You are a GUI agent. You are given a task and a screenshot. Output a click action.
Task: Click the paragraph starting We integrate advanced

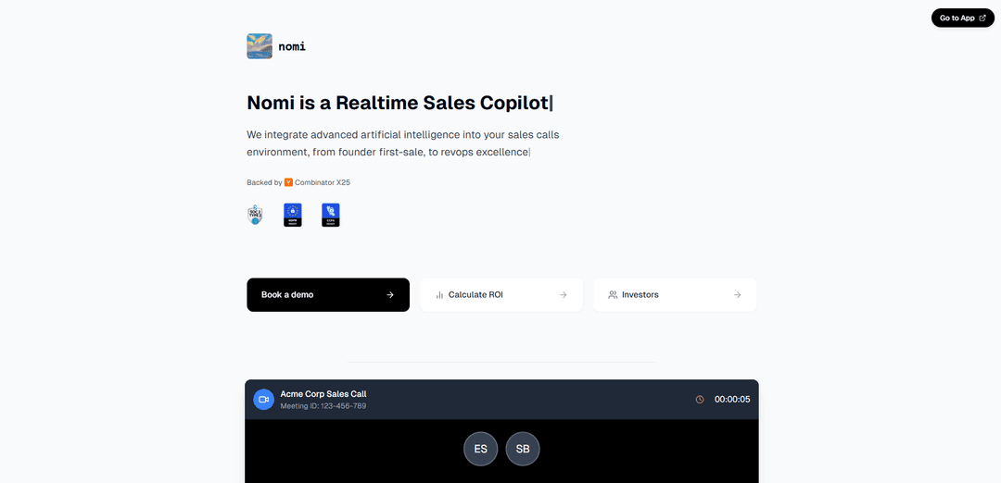tap(403, 143)
